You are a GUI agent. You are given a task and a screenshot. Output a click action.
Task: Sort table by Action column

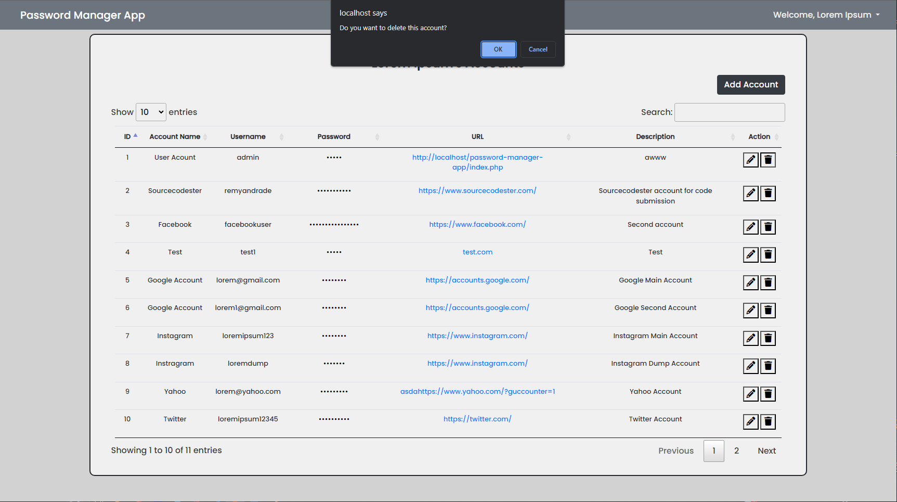pos(759,137)
